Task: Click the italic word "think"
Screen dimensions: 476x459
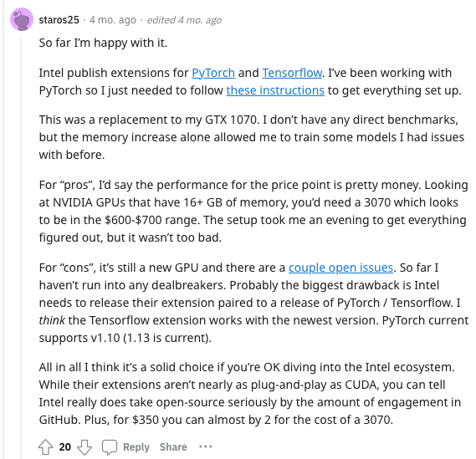Action: (x=52, y=320)
